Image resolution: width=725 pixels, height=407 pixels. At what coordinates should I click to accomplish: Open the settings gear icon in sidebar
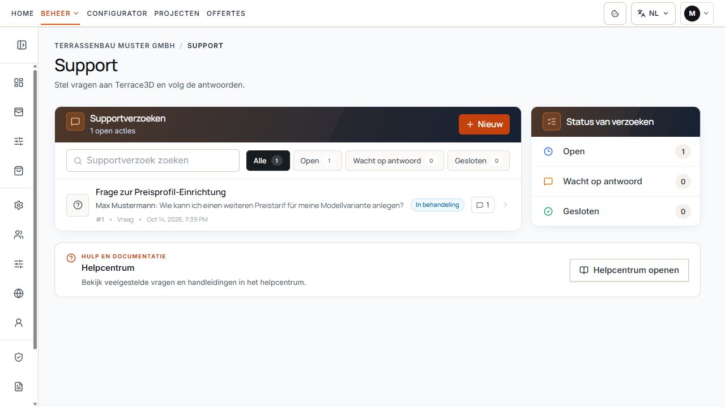click(x=19, y=205)
